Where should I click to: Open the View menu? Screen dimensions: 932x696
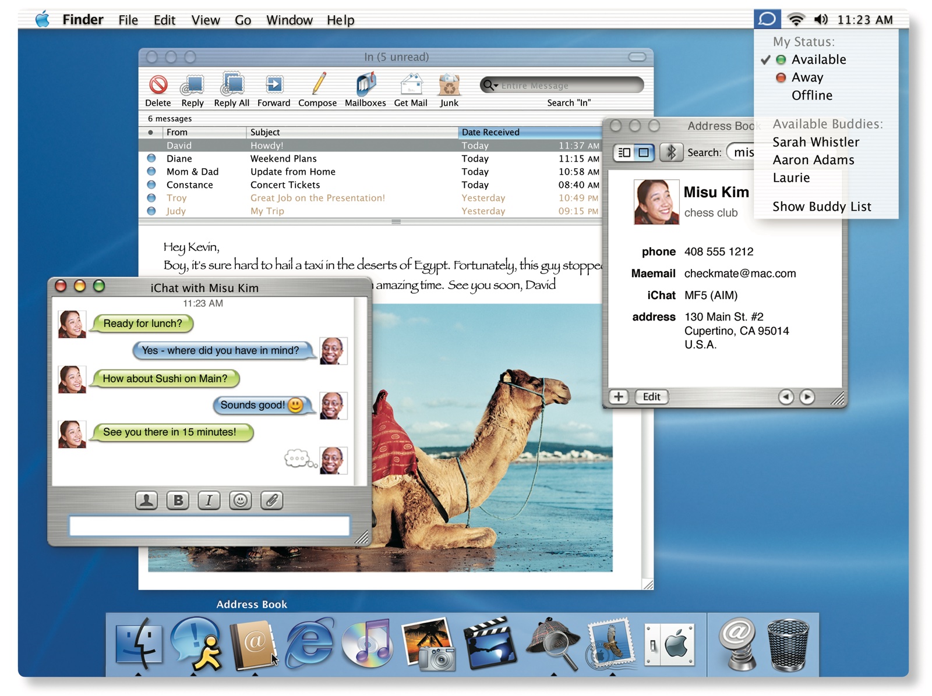click(206, 20)
